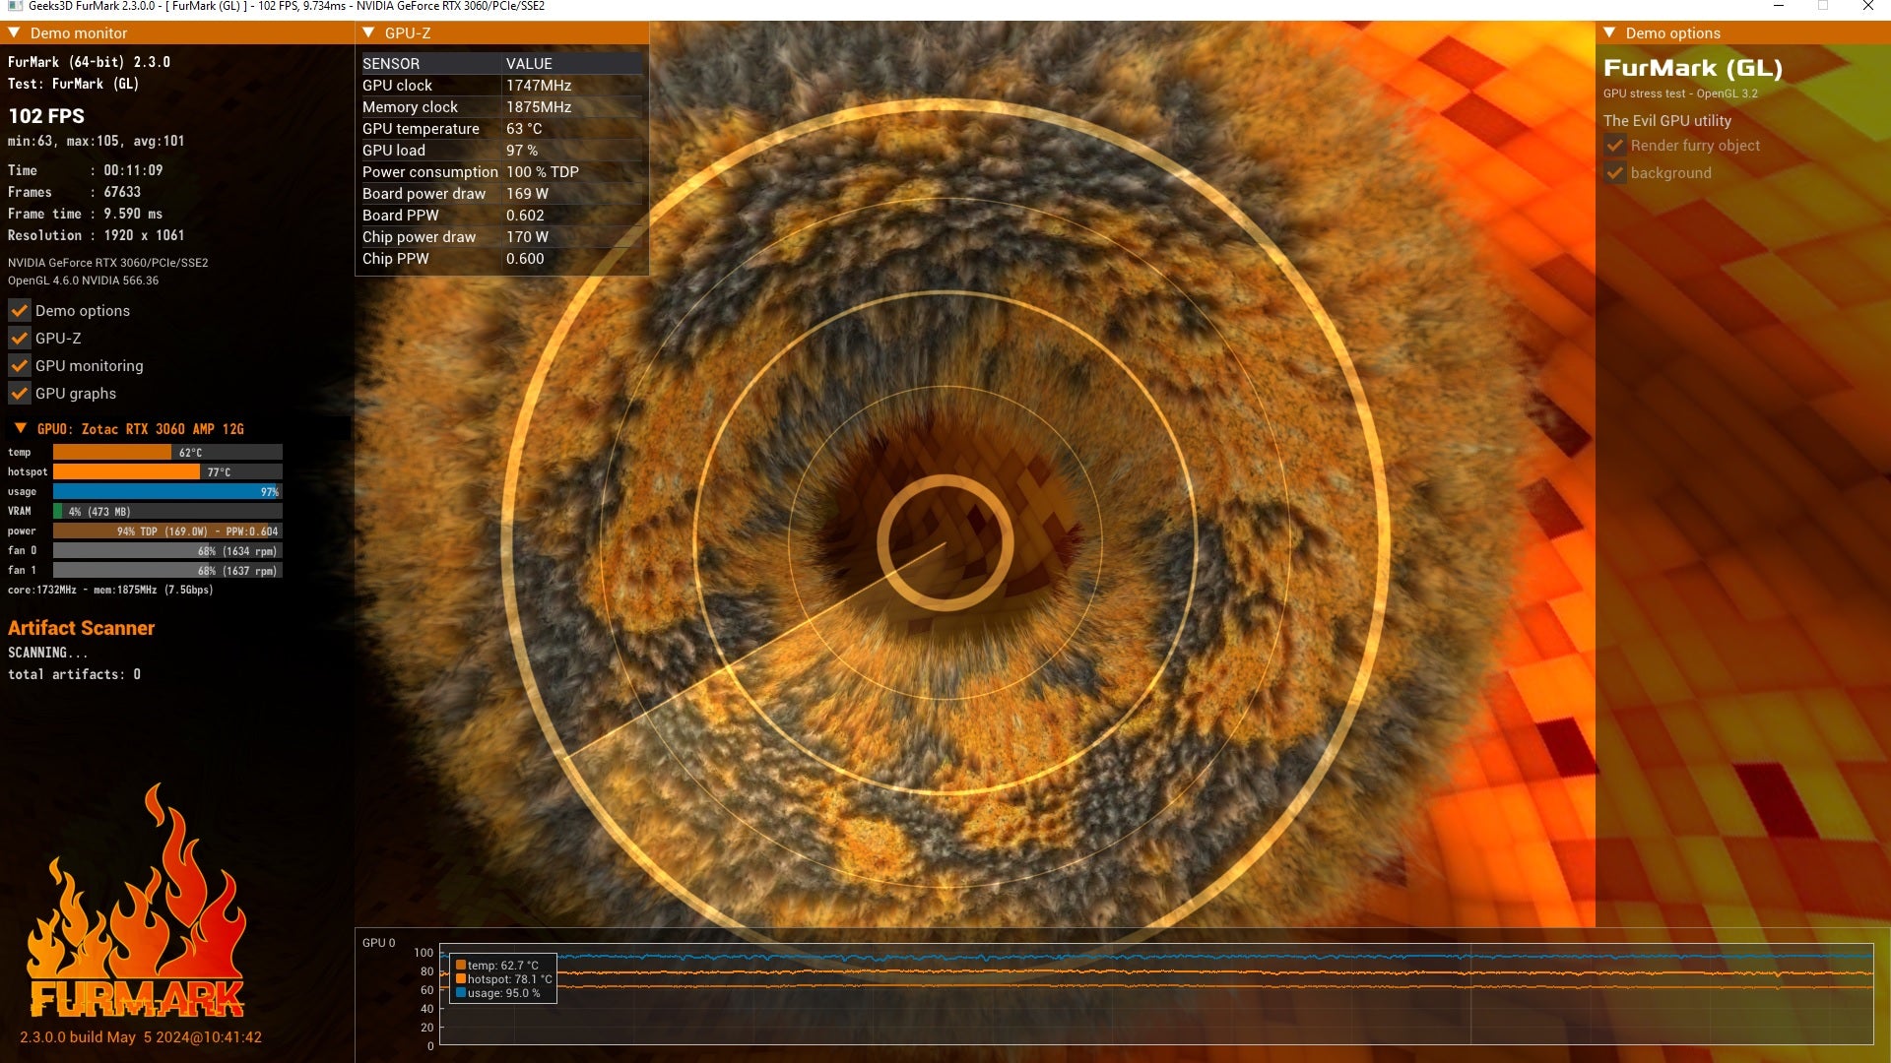
Task: Disable Render furry object checkbox
Action: coord(1614,146)
